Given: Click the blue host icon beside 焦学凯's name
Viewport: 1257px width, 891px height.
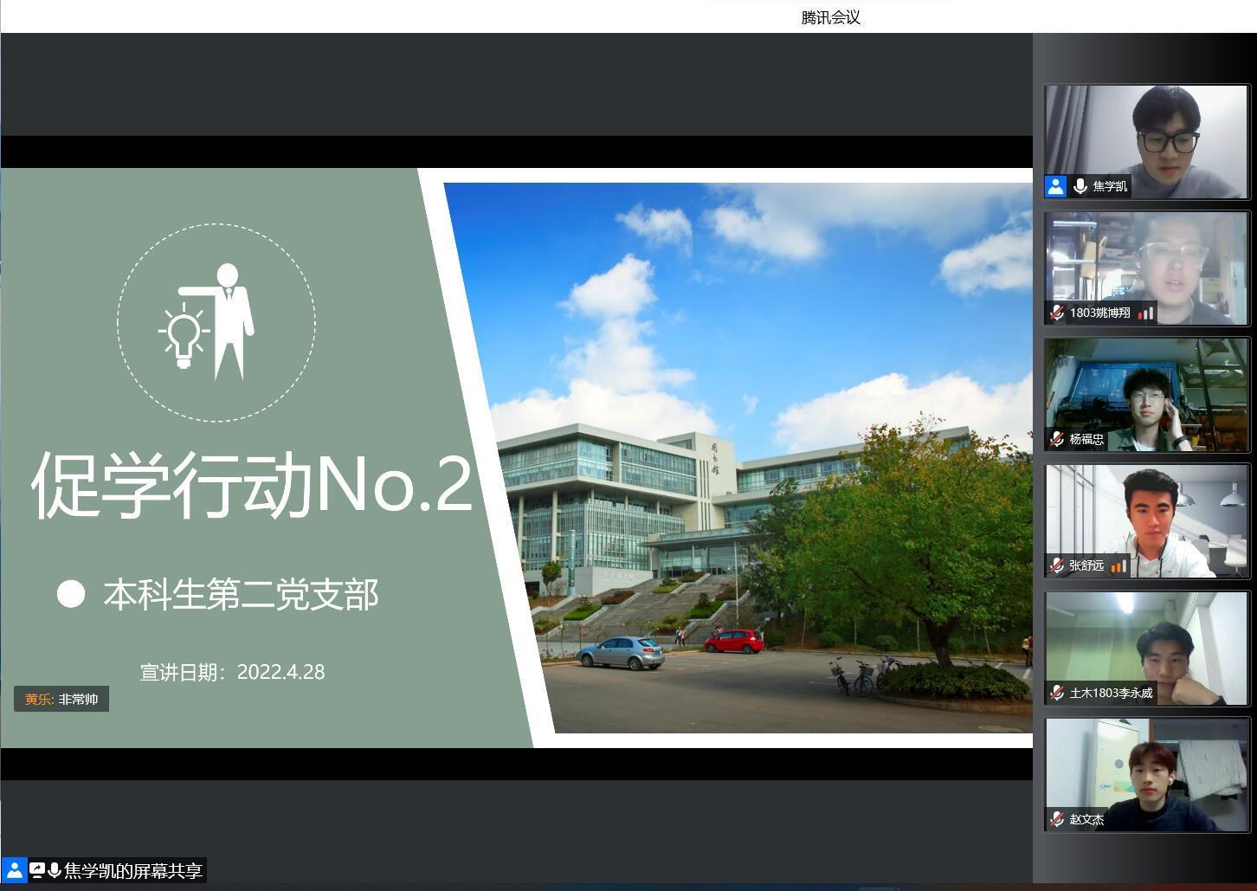Looking at the screenshot, I should tap(1055, 186).
